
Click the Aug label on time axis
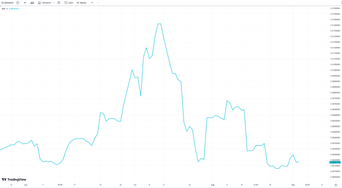tap(212, 184)
